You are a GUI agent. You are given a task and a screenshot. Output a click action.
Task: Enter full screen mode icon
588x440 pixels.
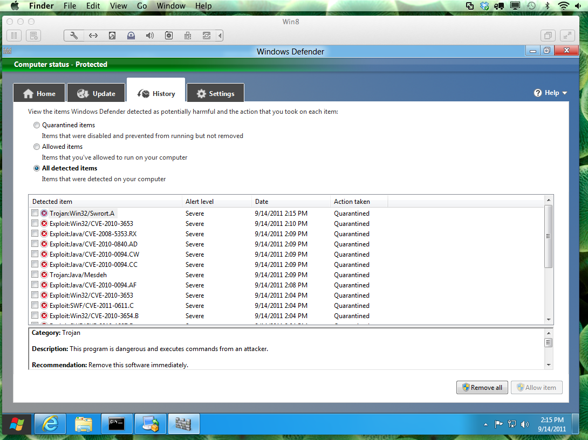pyautogui.click(x=568, y=36)
